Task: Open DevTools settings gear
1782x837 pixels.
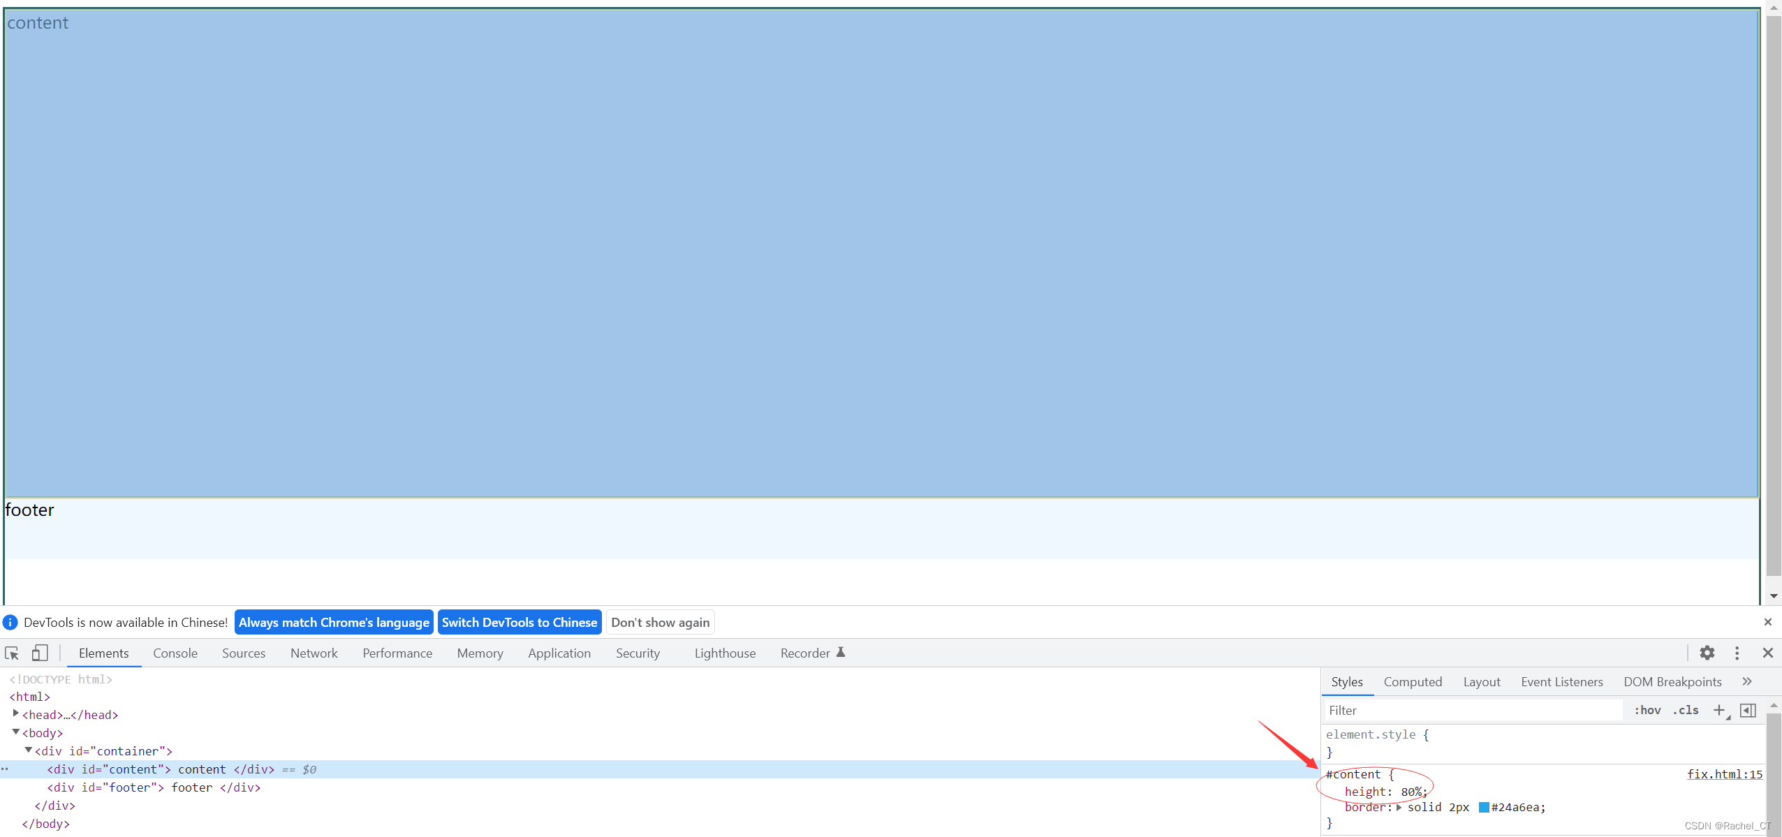Action: (1707, 653)
